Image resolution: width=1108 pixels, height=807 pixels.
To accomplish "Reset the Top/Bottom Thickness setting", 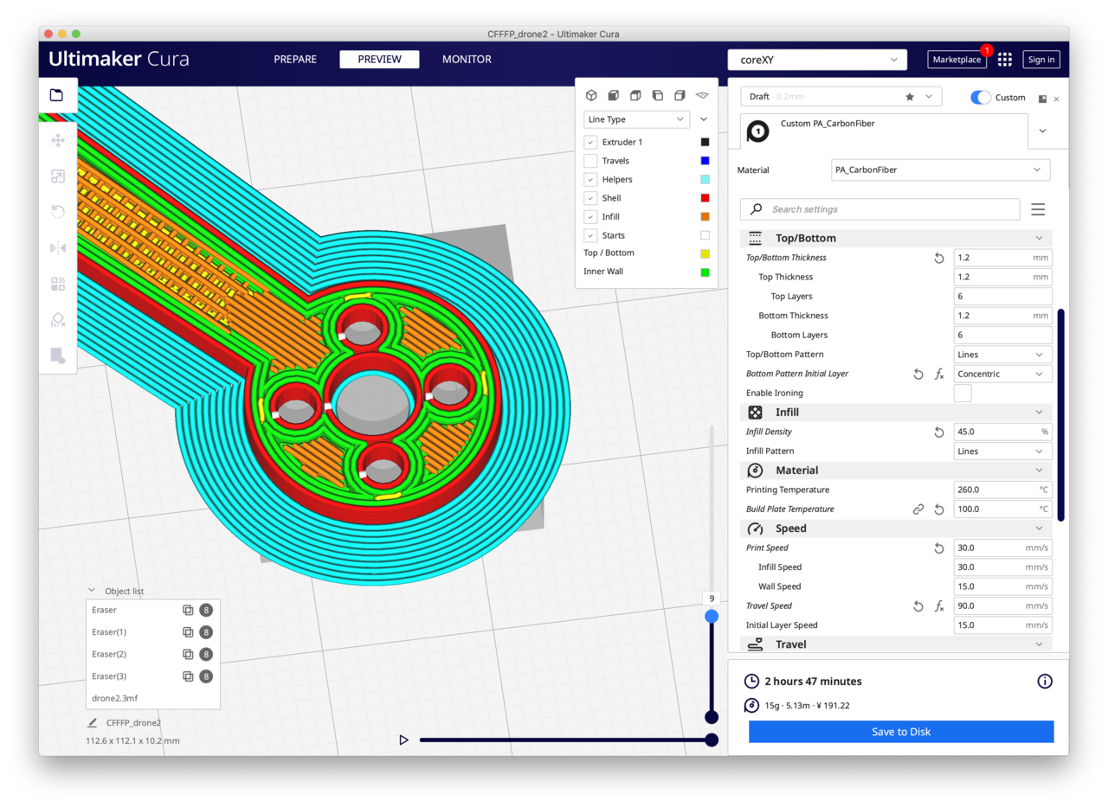I will pyautogui.click(x=939, y=258).
